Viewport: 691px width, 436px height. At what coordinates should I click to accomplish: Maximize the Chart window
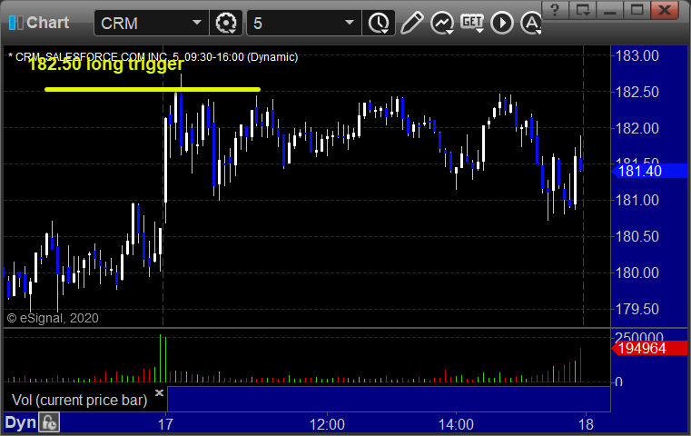click(x=637, y=10)
